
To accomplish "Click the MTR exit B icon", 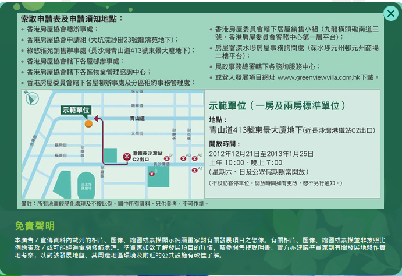I will coord(152,174).
